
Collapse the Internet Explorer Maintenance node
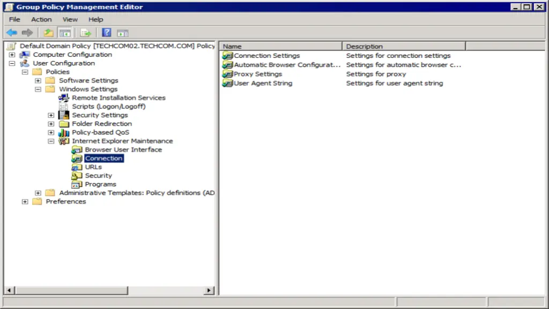(51, 141)
